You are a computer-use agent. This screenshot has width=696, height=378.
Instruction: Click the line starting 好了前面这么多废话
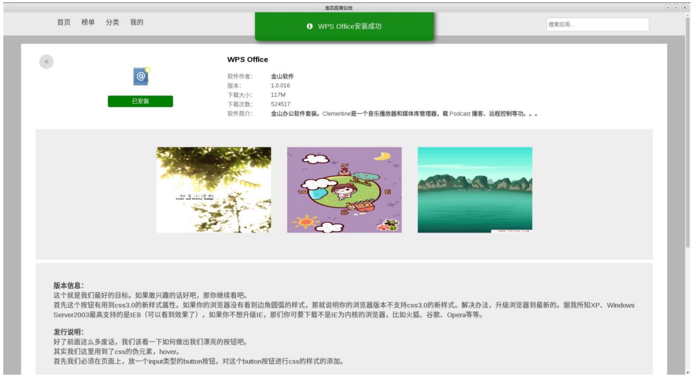point(150,342)
